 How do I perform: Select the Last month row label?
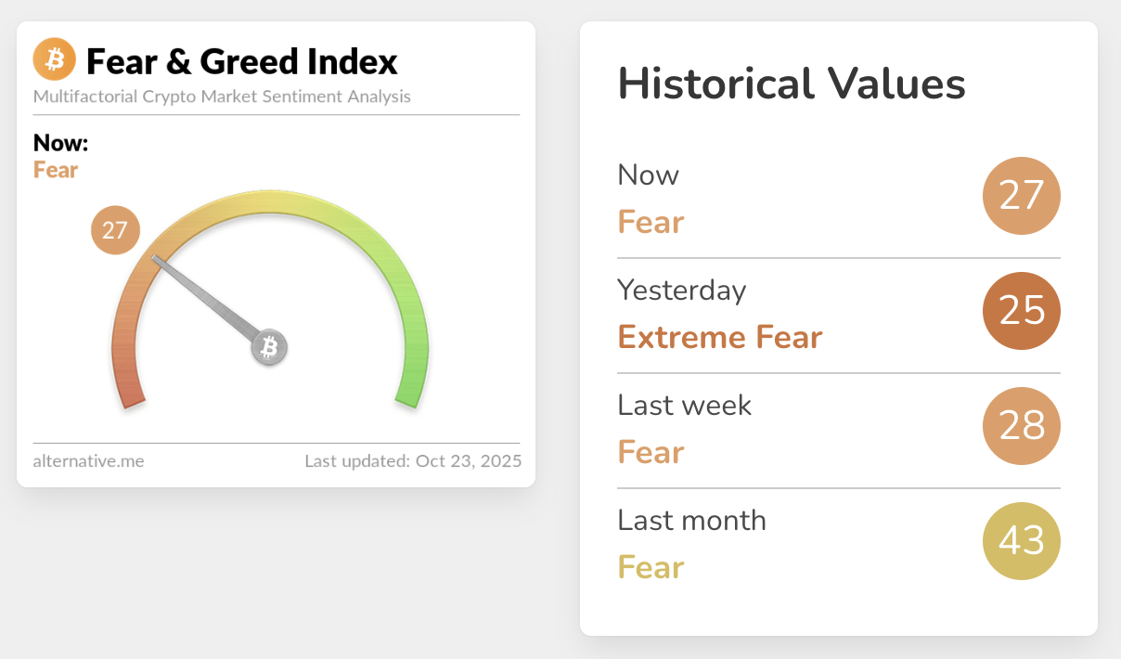(x=691, y=521)
